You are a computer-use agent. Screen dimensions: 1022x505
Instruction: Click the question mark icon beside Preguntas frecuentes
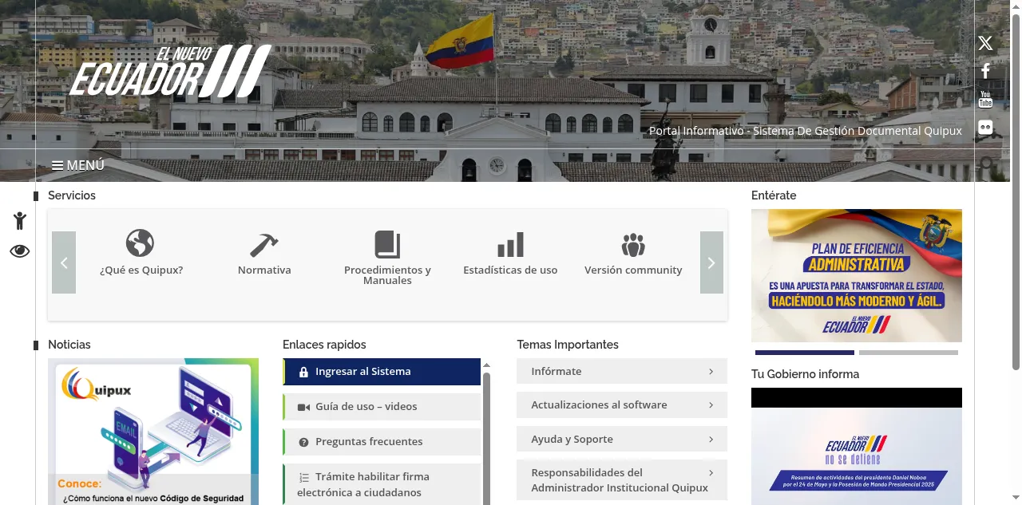click(x=303, y=442)
